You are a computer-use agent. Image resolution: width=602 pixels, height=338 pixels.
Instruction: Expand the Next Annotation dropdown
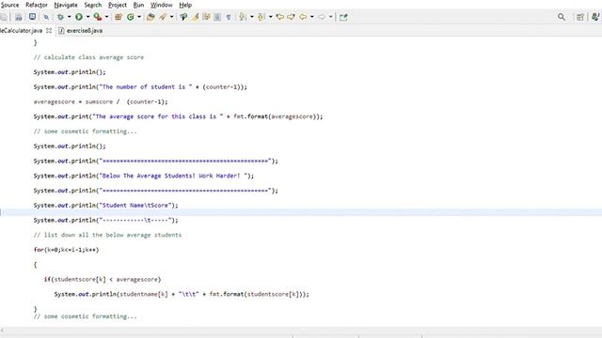[x=252, y=17]
